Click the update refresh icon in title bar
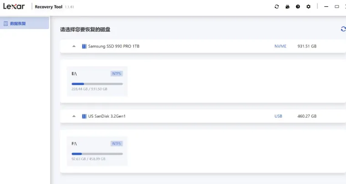Viewport: 346px width, 184px height. pos(277,7)
